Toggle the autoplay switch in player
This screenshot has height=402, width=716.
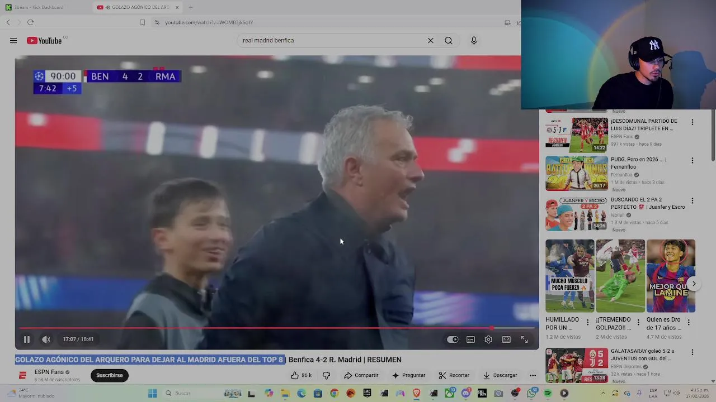click(453, 339)
